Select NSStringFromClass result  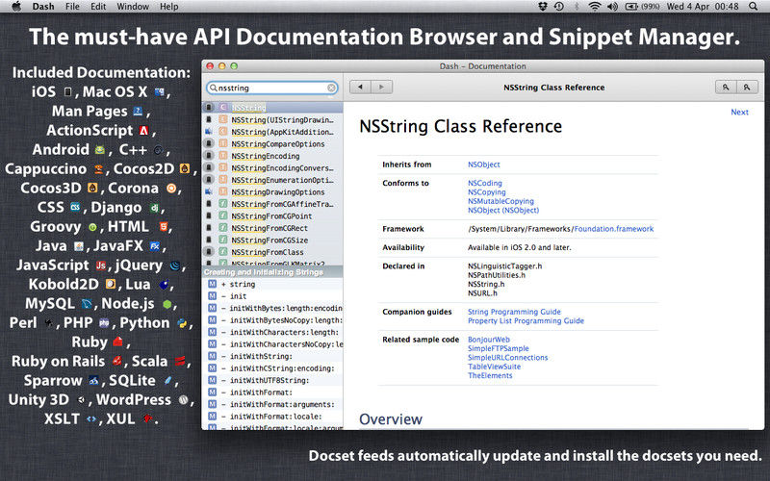coord(272,252)
